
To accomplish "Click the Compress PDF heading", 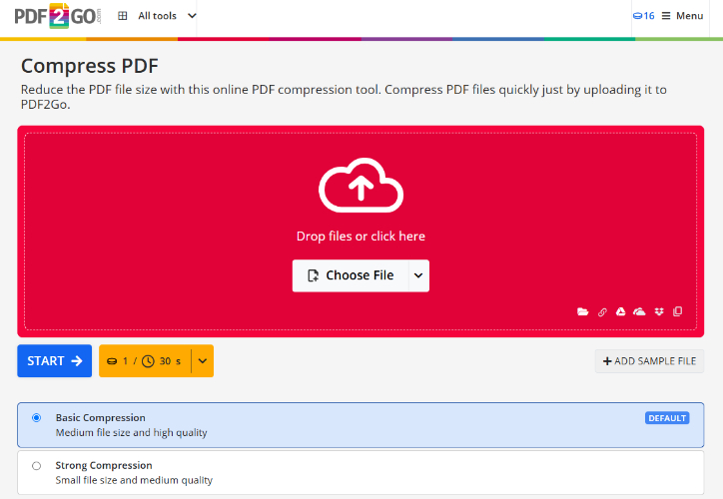I will 90,66.
